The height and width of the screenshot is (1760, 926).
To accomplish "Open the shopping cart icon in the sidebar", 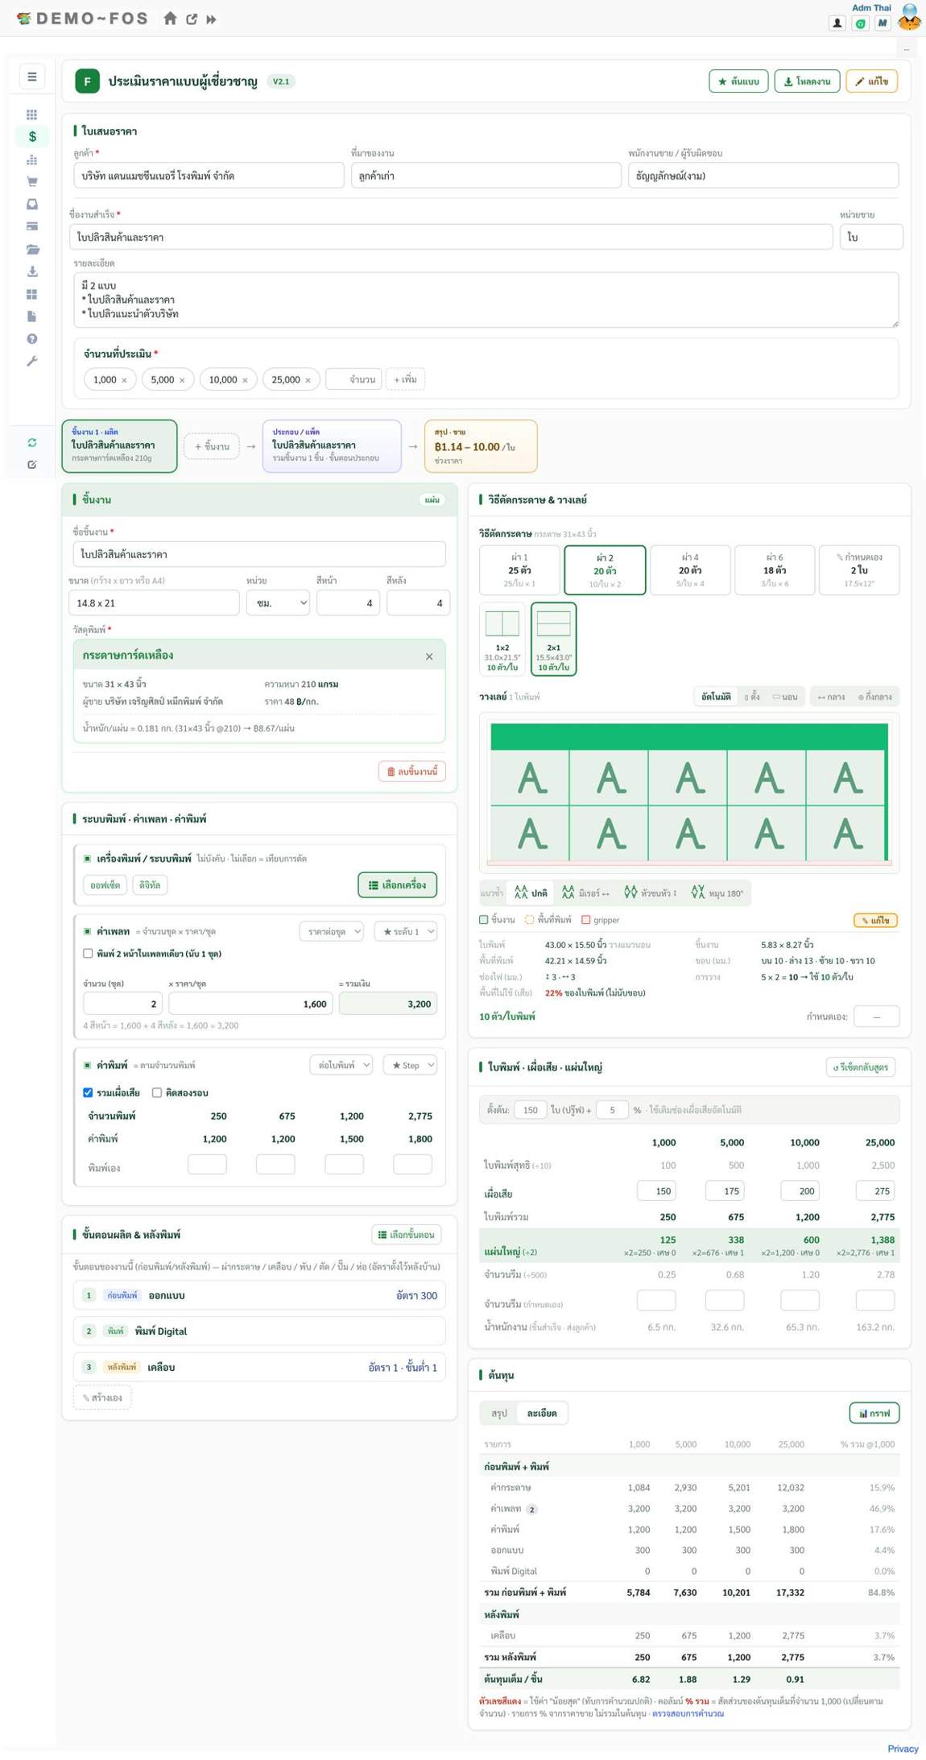I will coord(32,182).
